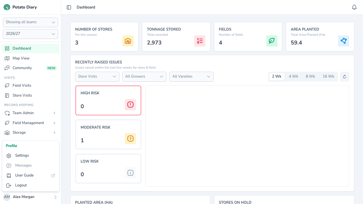The height and width of the screenshot is (204, 363).
Task: Select the Moderate Risk card
Action: (x=108, y=135)
